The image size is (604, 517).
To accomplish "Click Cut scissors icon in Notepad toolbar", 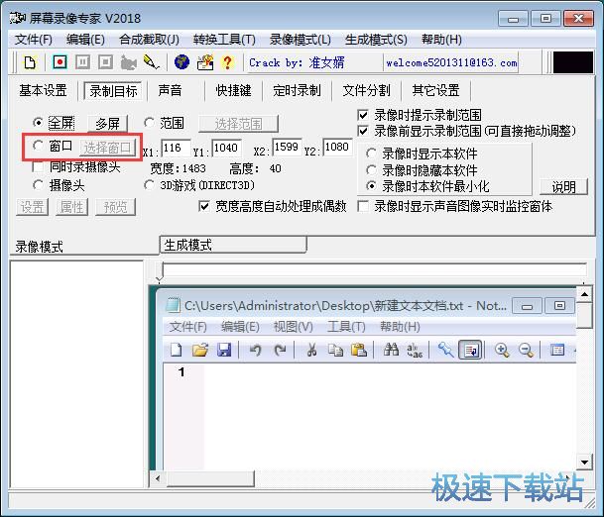I will 311,350.
